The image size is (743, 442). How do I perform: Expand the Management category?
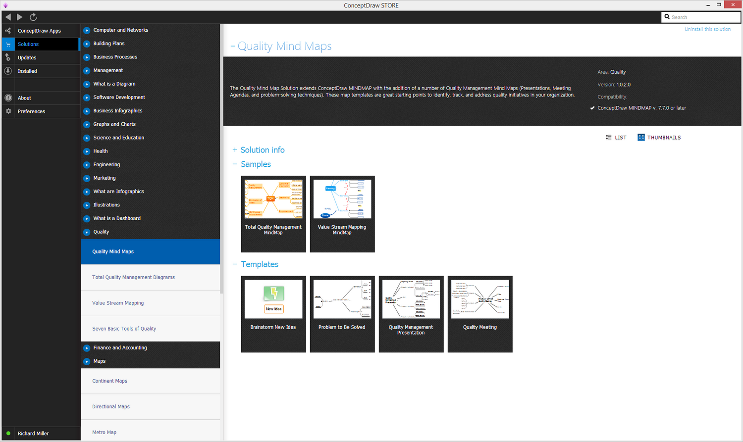tap(87, 71)
